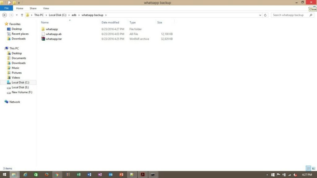Select Local Disk (C:) breadcrumb

pos(57,15)
